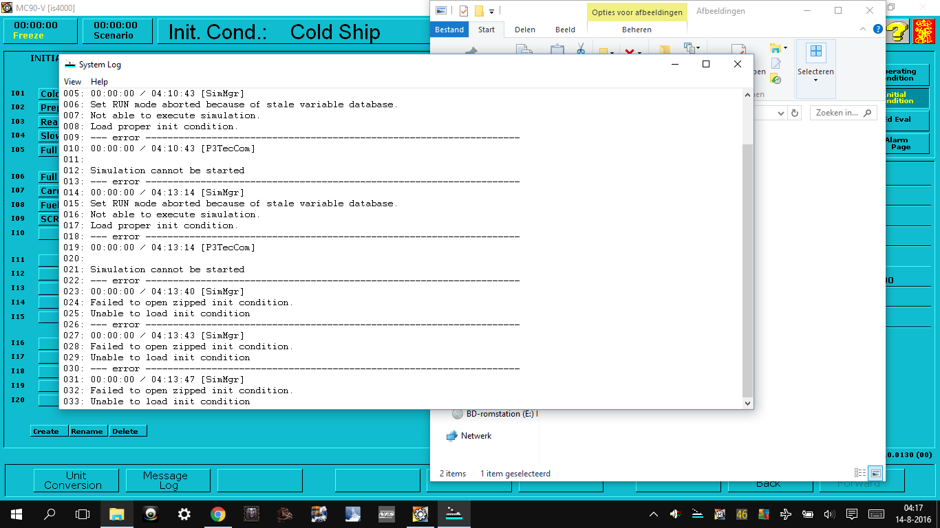Click the Unit Conversion button
The image size is (940, 528).
point(76,480)
